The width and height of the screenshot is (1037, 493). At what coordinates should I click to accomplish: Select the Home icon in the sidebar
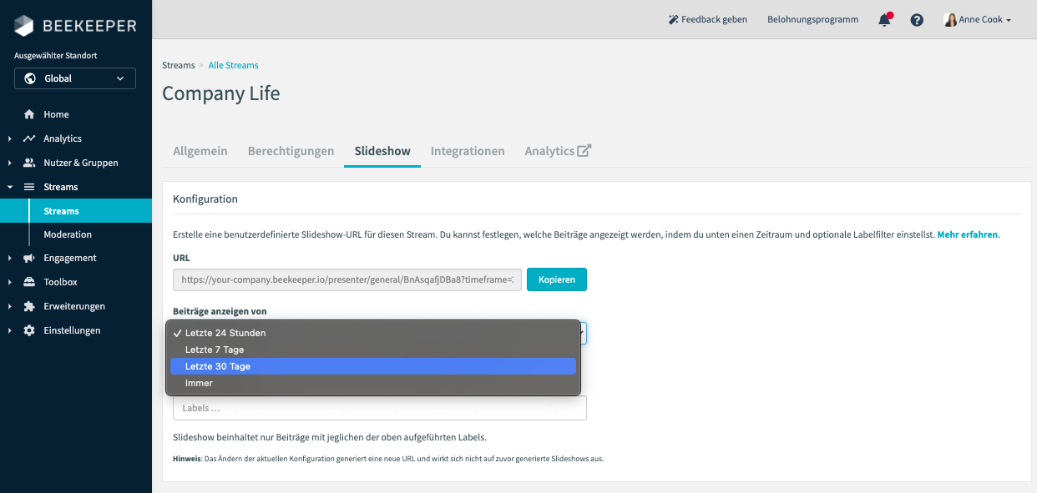28,113
